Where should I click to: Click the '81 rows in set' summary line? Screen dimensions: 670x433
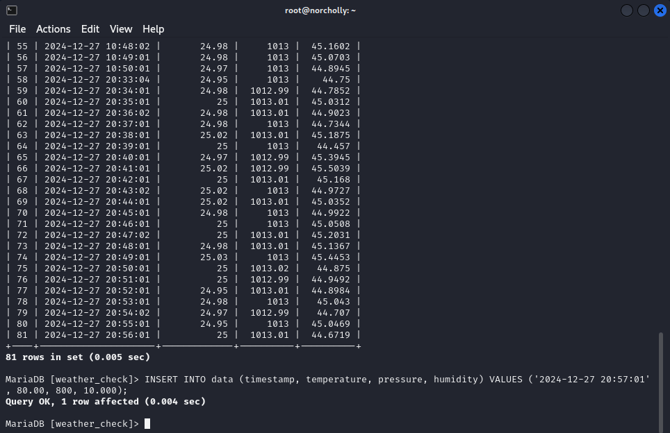78,357
